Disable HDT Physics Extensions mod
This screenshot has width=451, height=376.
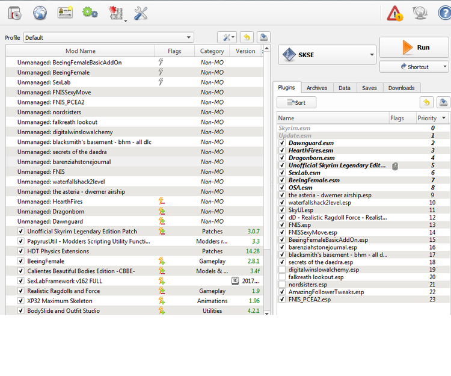[20, 251]
